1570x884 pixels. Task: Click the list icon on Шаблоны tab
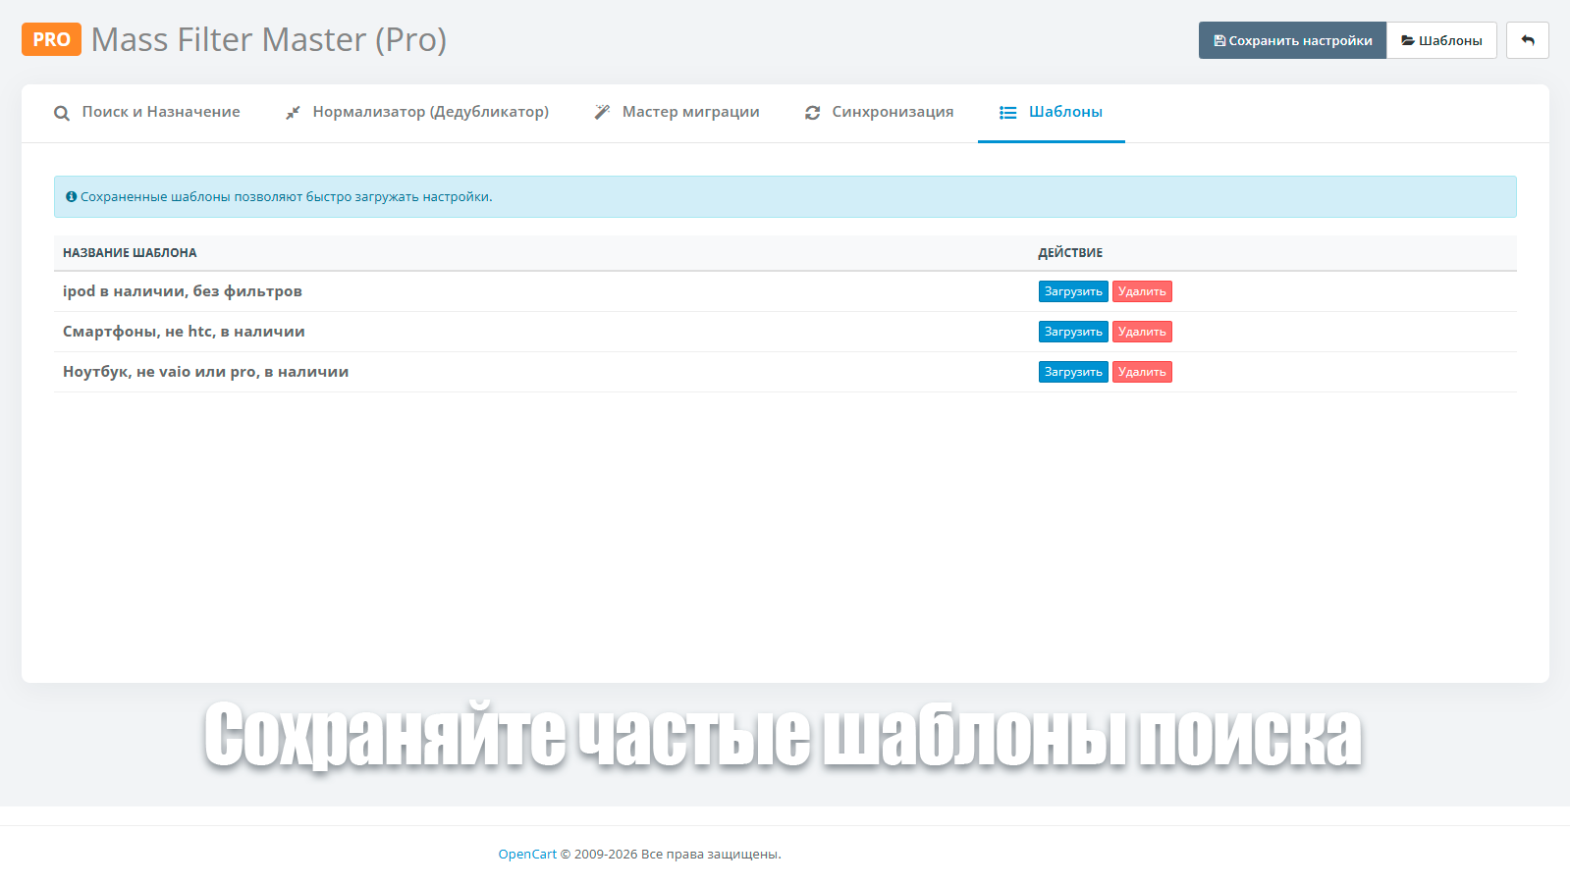1007,113
